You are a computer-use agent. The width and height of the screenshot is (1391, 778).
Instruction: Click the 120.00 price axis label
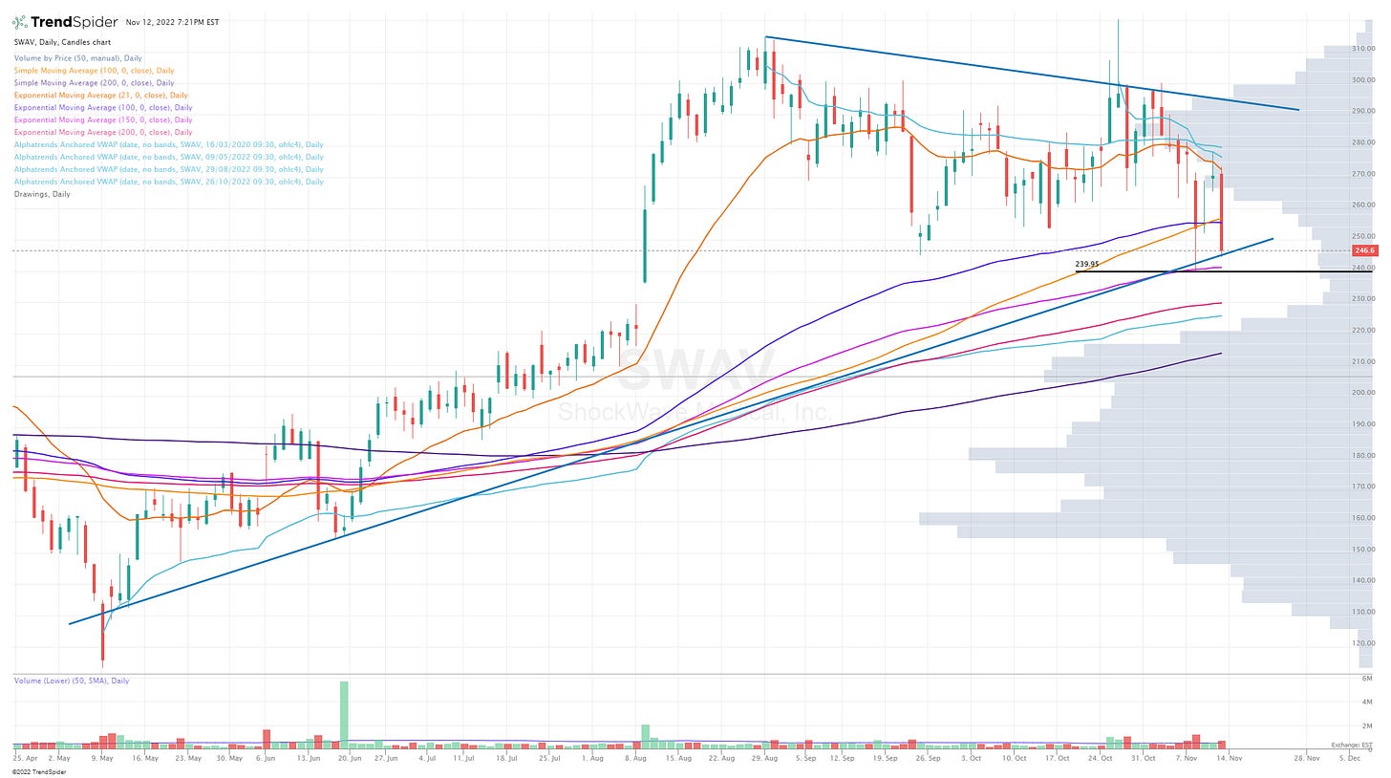[1363, 642]
